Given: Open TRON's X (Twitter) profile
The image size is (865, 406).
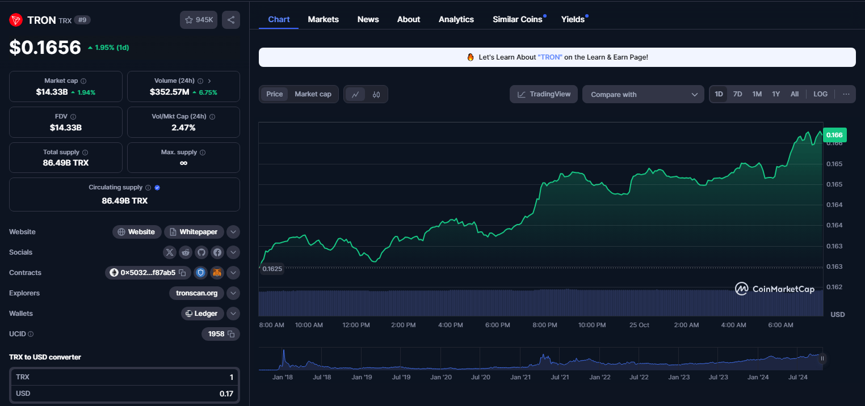Looking at the screenshot, I should 170,252.
